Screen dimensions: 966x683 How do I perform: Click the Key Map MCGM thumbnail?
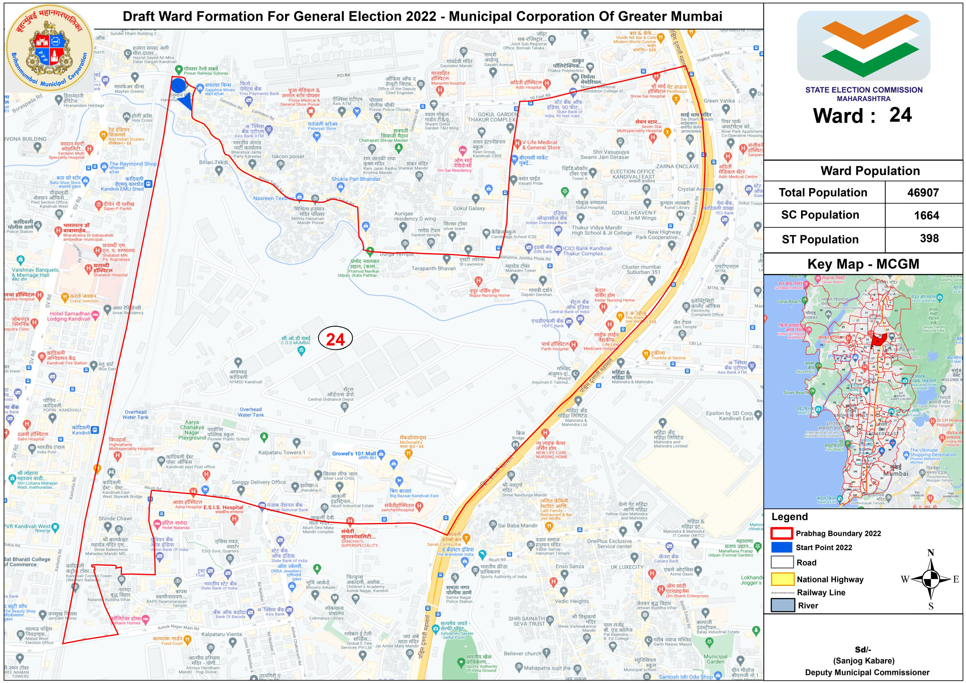862,391
